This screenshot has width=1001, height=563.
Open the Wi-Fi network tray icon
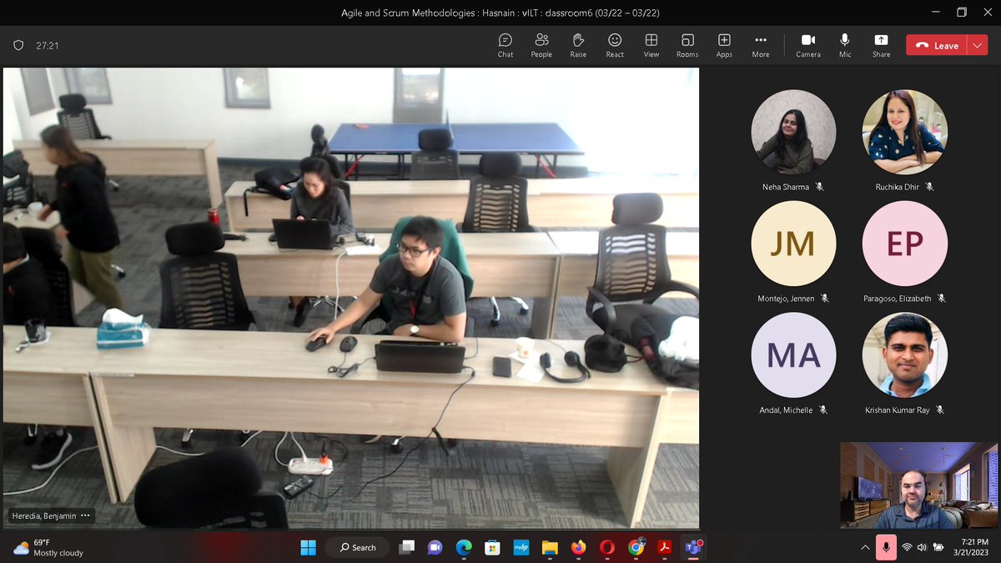coord(907,547)
